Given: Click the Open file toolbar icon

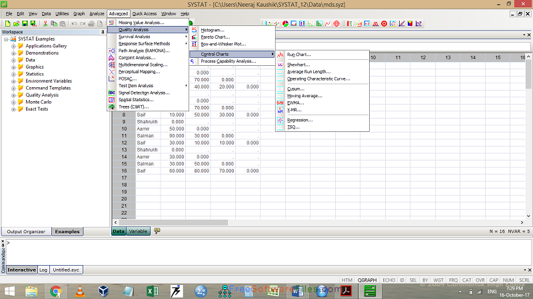Looking at the screenshot, I should (x=16, y=23).
